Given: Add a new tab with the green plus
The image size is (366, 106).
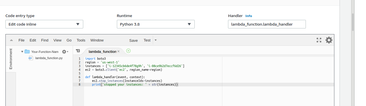Looking at the screenshot, I should click(128, 51).
